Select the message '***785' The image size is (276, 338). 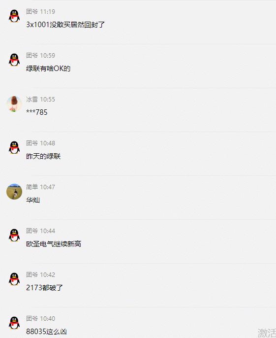coord(36,112)
